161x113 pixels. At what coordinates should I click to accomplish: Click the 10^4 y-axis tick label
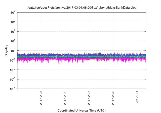[x=13, y=13]
